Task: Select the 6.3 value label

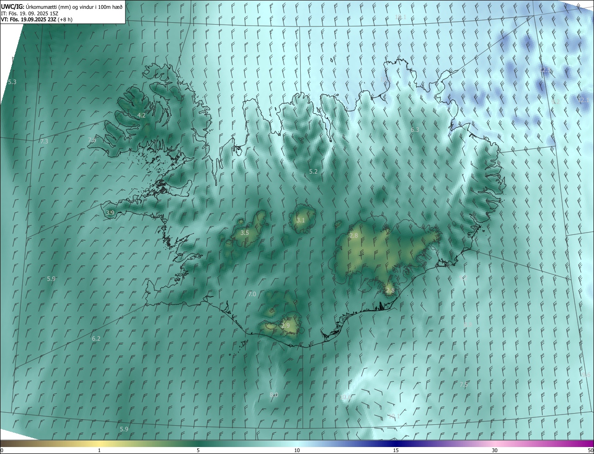Action: pos(415,130)
